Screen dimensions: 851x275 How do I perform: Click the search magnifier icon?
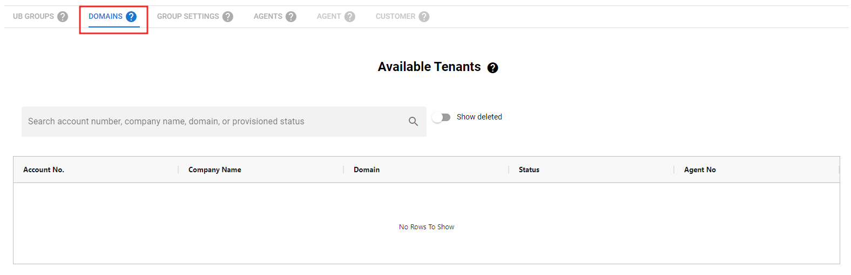pos(413,122)
